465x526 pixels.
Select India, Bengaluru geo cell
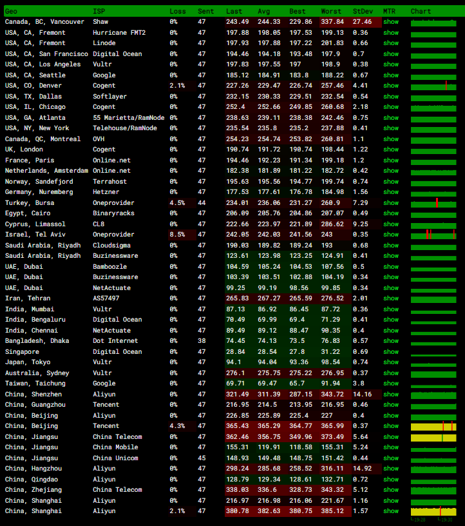[x=35, y=320]
